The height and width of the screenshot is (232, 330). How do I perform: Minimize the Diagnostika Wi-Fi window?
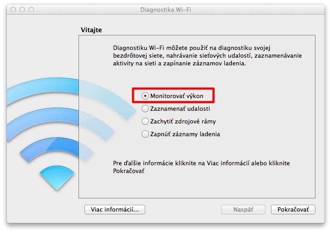(22, 10)
